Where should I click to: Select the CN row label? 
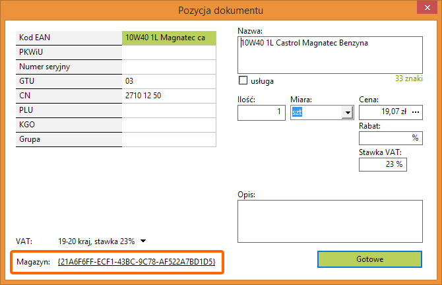69,96
